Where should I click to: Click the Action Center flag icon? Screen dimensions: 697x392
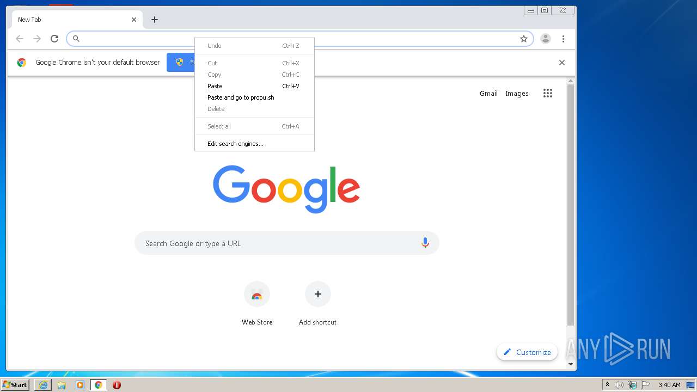click(x=645, y=385)
